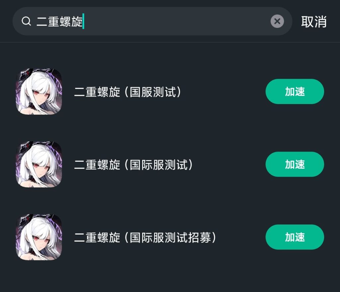Select the 二重螺旋 (国服测试) title
This screenshot has width=340, height=292.
point(127,92)
